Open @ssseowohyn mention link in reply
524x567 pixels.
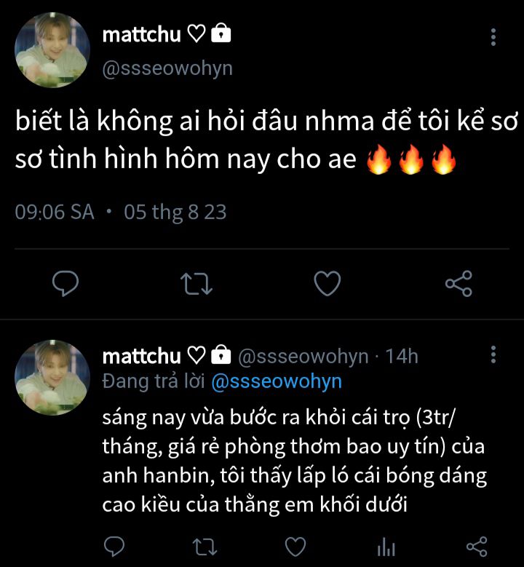coord(277,381)
